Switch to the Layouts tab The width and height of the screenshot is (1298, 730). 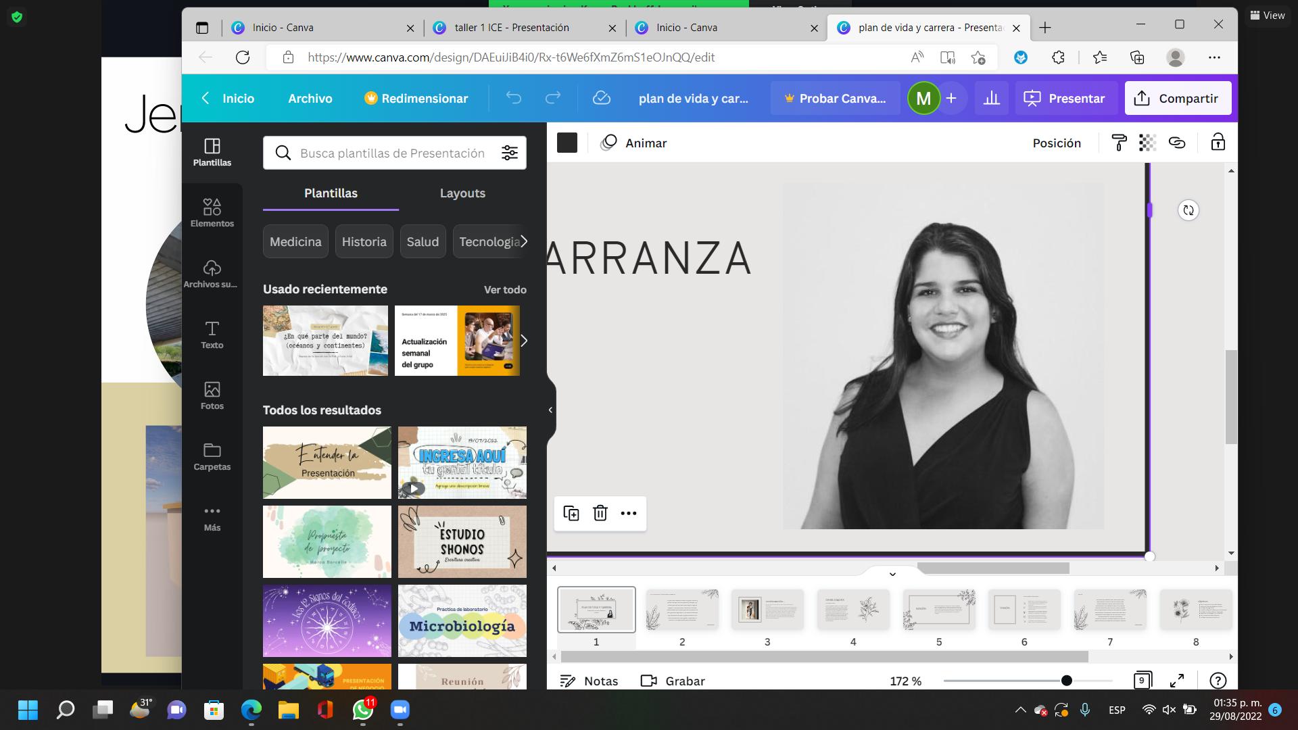coord(462,193)
